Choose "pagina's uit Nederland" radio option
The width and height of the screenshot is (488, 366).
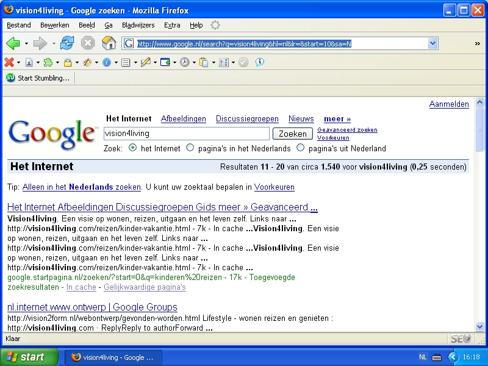click(x=300, y=148)
